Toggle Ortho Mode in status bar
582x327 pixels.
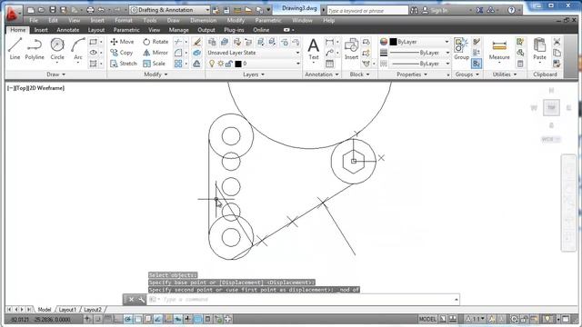[117, 319]
